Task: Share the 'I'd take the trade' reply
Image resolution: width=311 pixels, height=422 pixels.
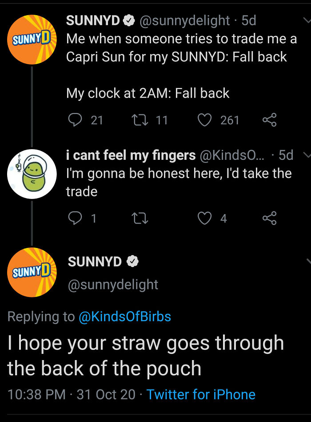Action: click(x=270, y=218)
